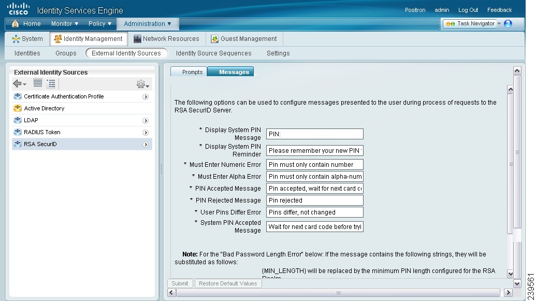536x301 pixels.
Task: Select RSA SecurID in sources list
Action: 82,145
